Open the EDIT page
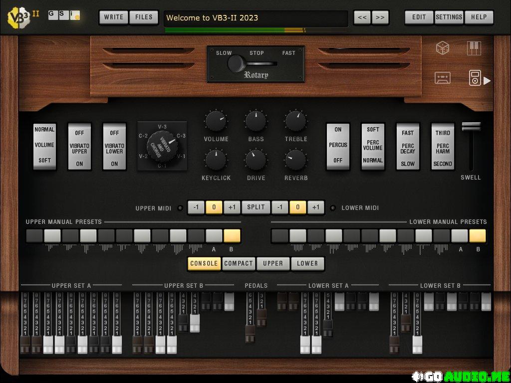This screenshot has width=511, height=383. (x=419, y=17)
